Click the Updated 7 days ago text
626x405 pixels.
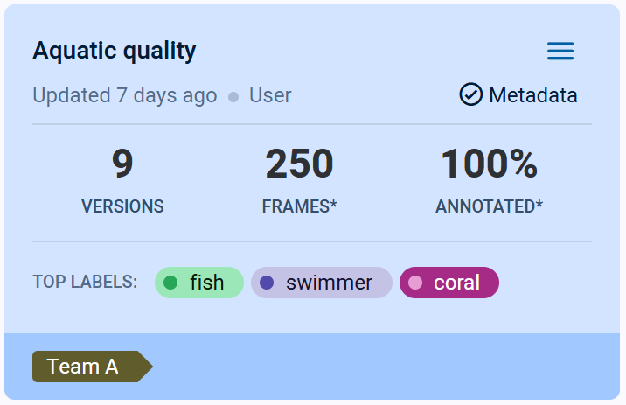click(x=125, y=95)
